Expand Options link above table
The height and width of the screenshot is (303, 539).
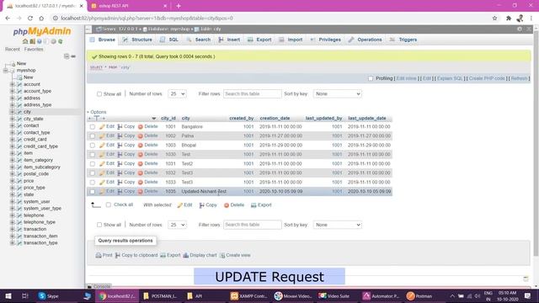99,112
